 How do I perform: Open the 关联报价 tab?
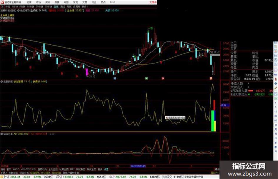tap(14, 173)
